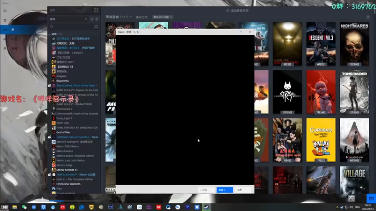Screen dimensions: 376x211
Task: Click the ready-to-play filter icon
Action: [x=97, y=19]
